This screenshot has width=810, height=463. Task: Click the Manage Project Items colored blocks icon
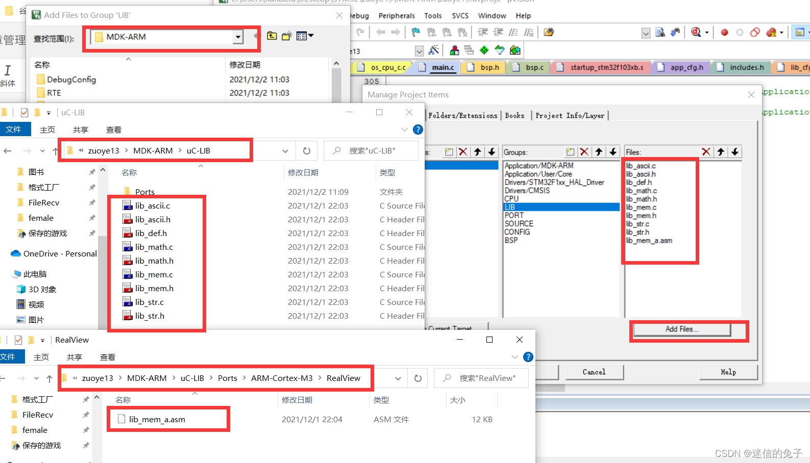point(454,50)
